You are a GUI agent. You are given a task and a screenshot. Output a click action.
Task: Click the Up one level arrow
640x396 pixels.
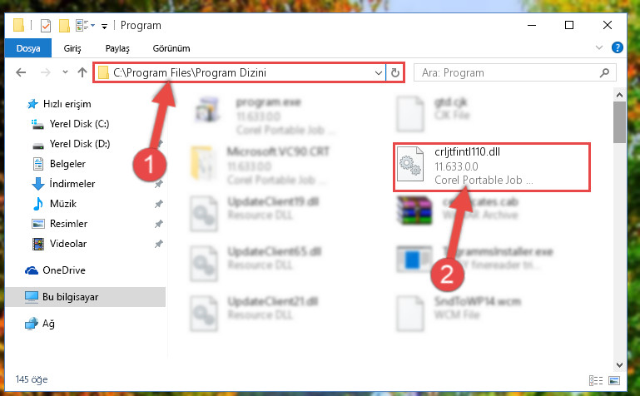(x=82, y=72)
